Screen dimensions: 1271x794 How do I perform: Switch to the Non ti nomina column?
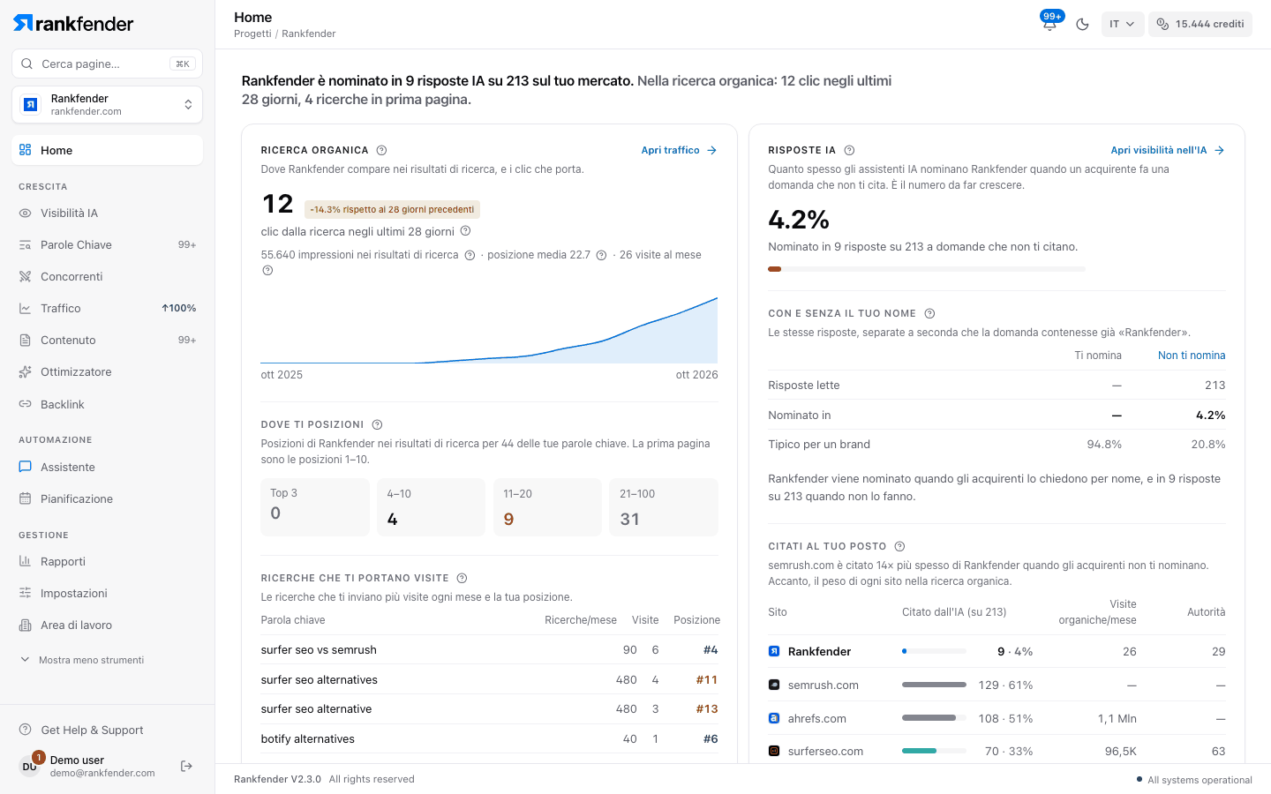tap(1192, 356)
